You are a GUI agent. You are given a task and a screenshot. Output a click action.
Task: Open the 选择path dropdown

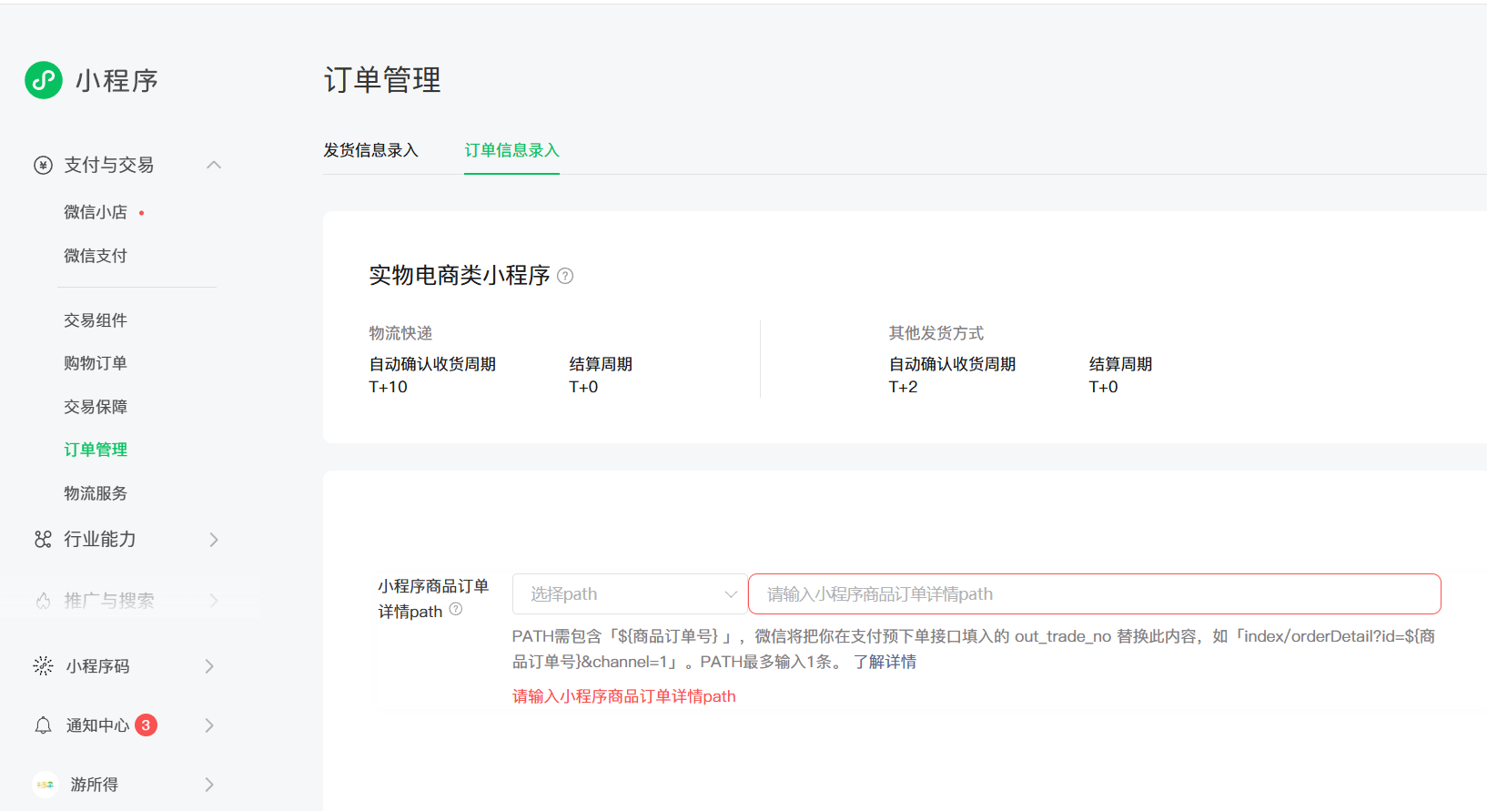click(x=630, y=594)
